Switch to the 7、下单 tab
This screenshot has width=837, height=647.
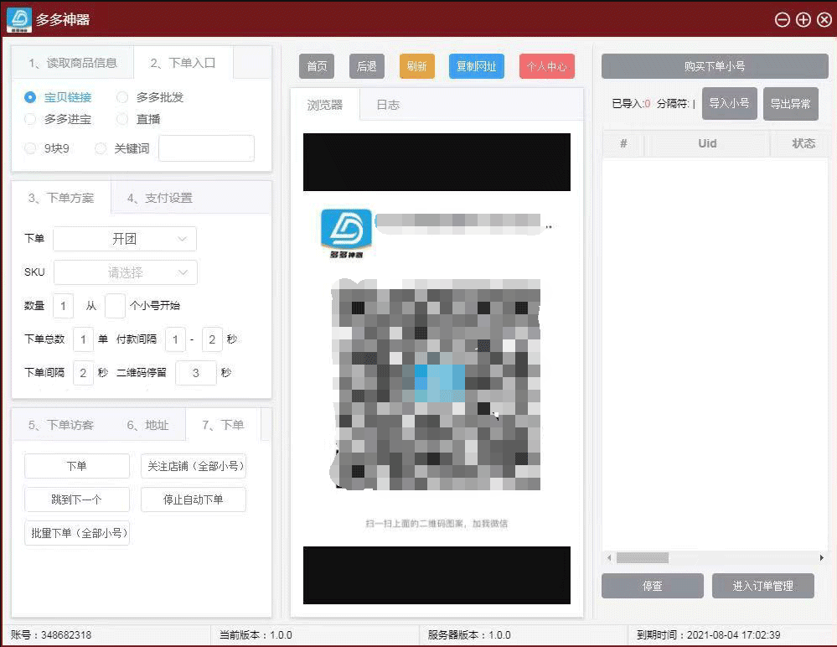click(x=223, y=425)
